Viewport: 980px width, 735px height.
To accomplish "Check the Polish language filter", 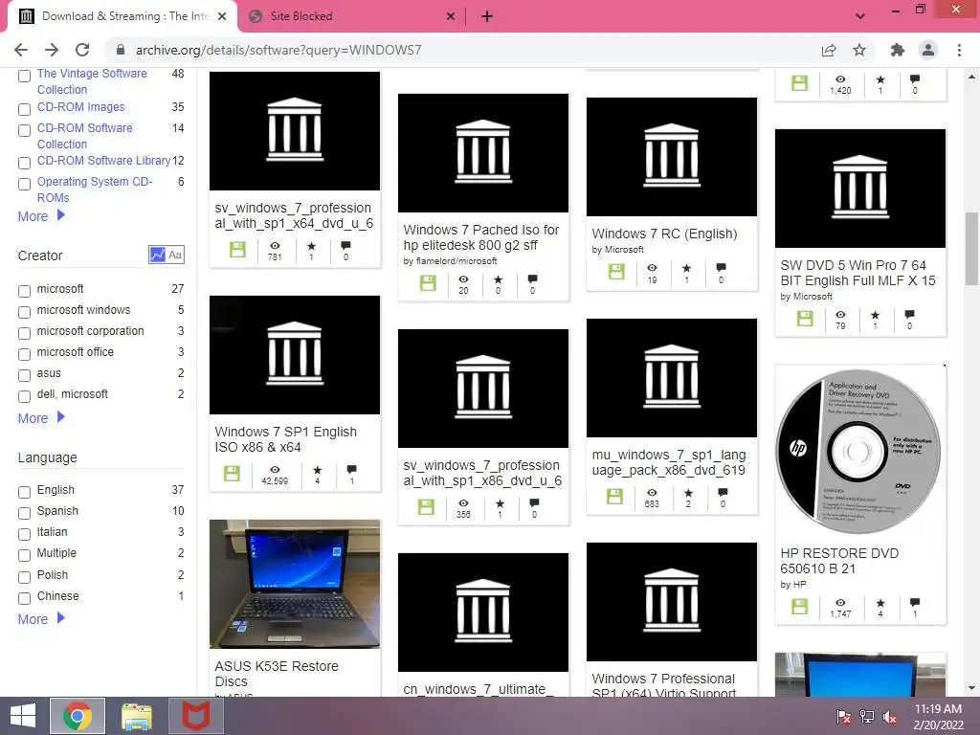I will (x=24, y=577).
